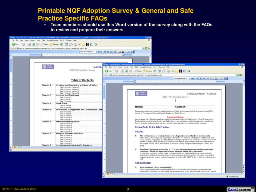Open Back history arrow in FAQs window
The image size is (256, 192).
pyautogui.click(x=113, y=71)
